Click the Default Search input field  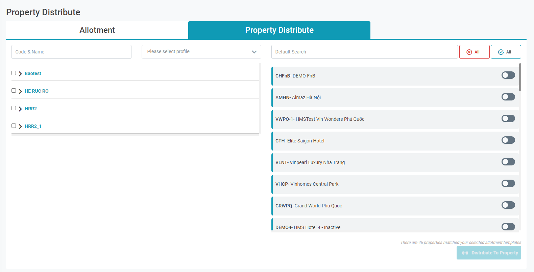pos(364,52)
